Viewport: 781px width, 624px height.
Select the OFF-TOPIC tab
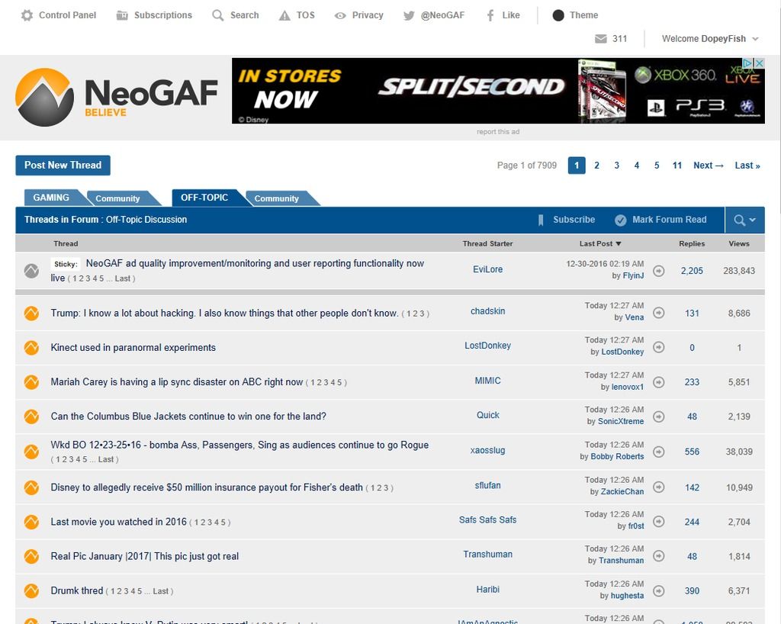click(x=204, y=198)
